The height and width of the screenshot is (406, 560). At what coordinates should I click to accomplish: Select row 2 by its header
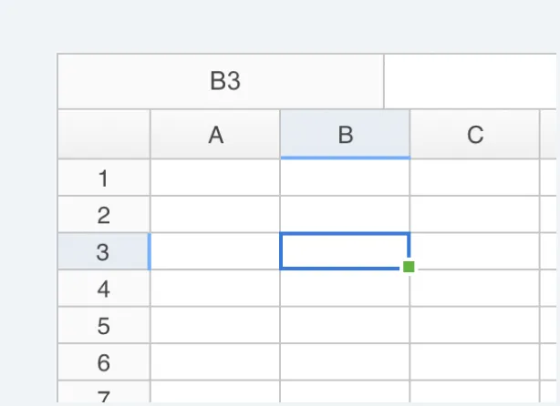click(x=104, y=215)
